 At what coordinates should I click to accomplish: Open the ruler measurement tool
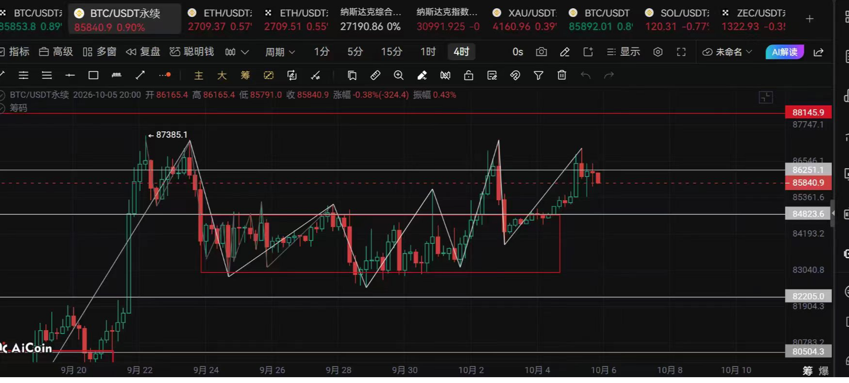pos(375,75)
